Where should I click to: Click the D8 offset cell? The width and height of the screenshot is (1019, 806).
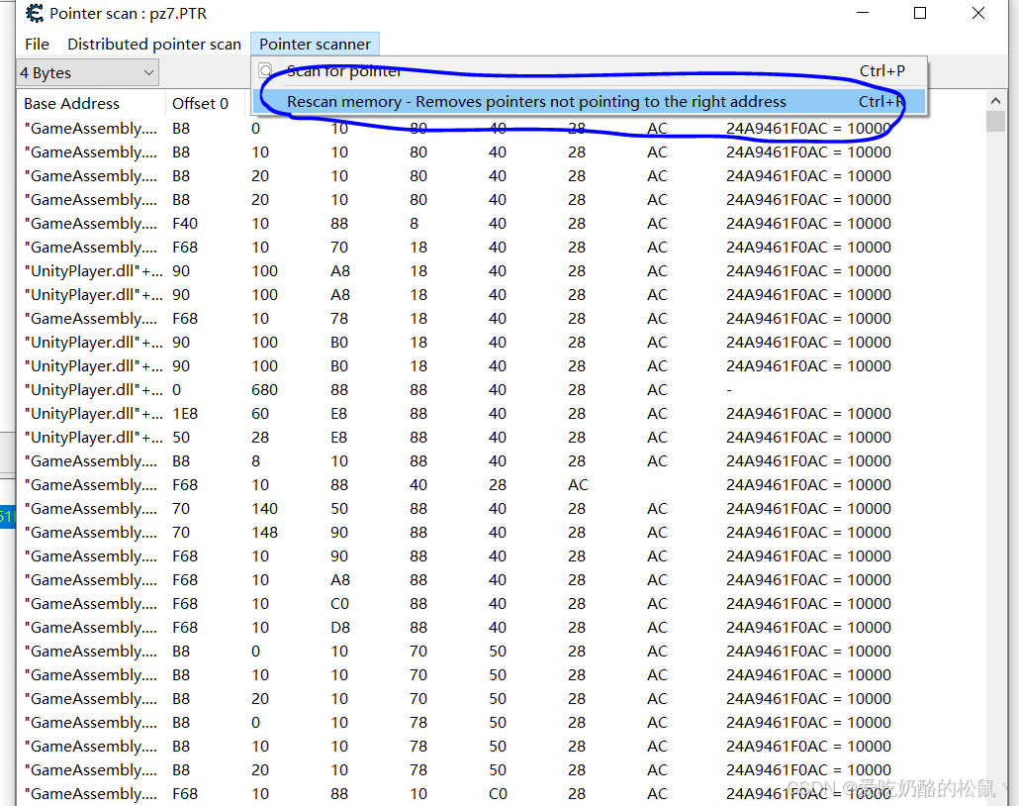click(x=340, y=627)
